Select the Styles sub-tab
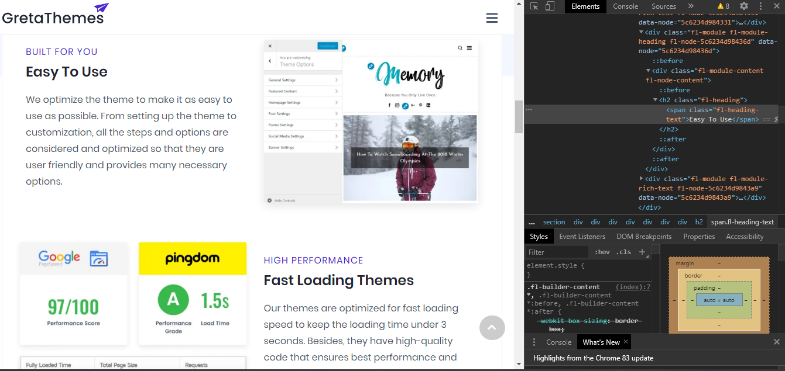This screenshot has width=785, height=371. pos(539,237)
